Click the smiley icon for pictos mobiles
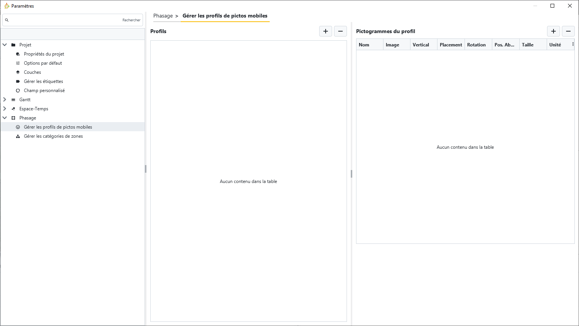The width and height of the screenshot is (579, 326). (18, 127)
